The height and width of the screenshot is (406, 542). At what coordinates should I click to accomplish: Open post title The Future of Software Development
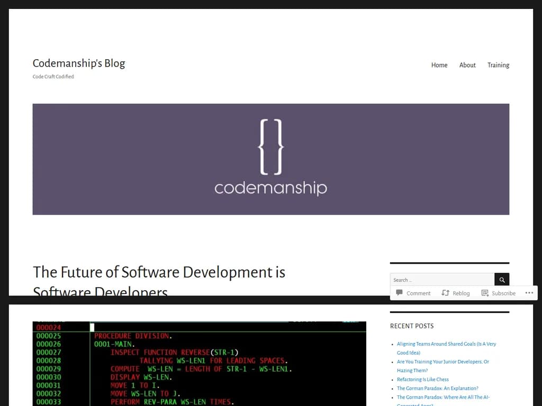click(x=159, y=272)
